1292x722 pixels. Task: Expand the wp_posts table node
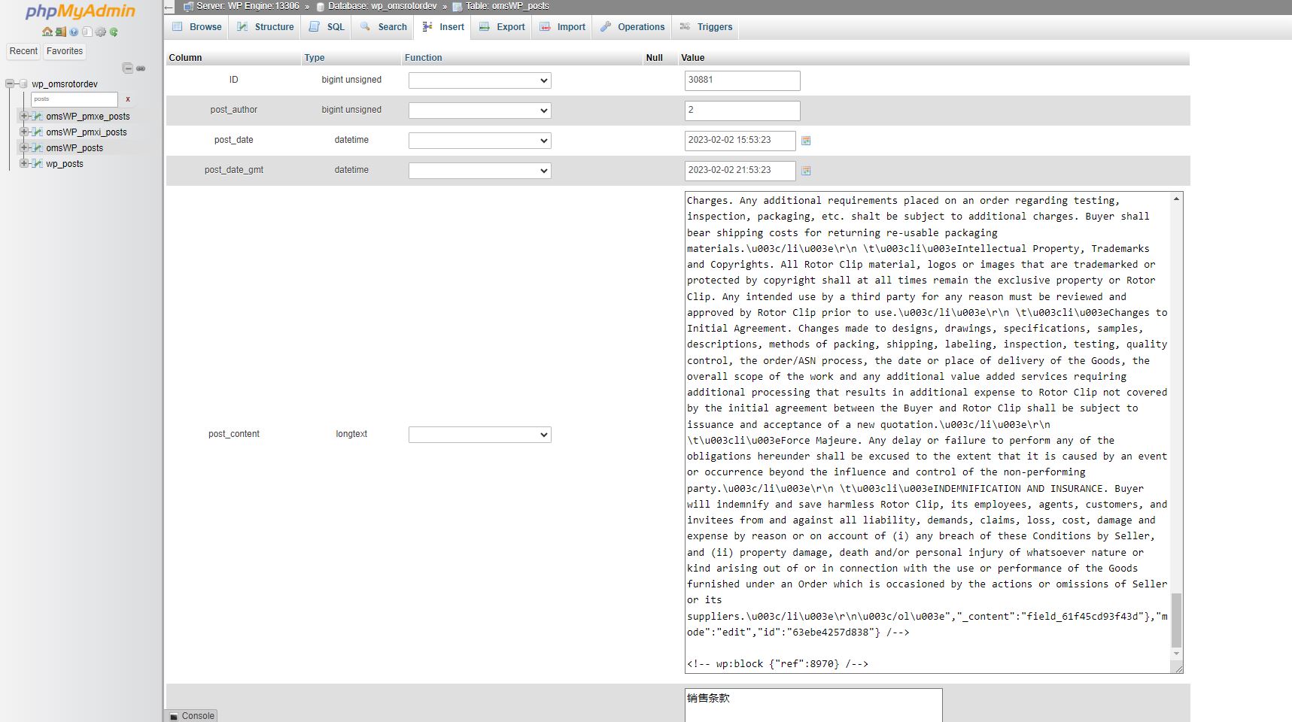click(x=23, y=163)
